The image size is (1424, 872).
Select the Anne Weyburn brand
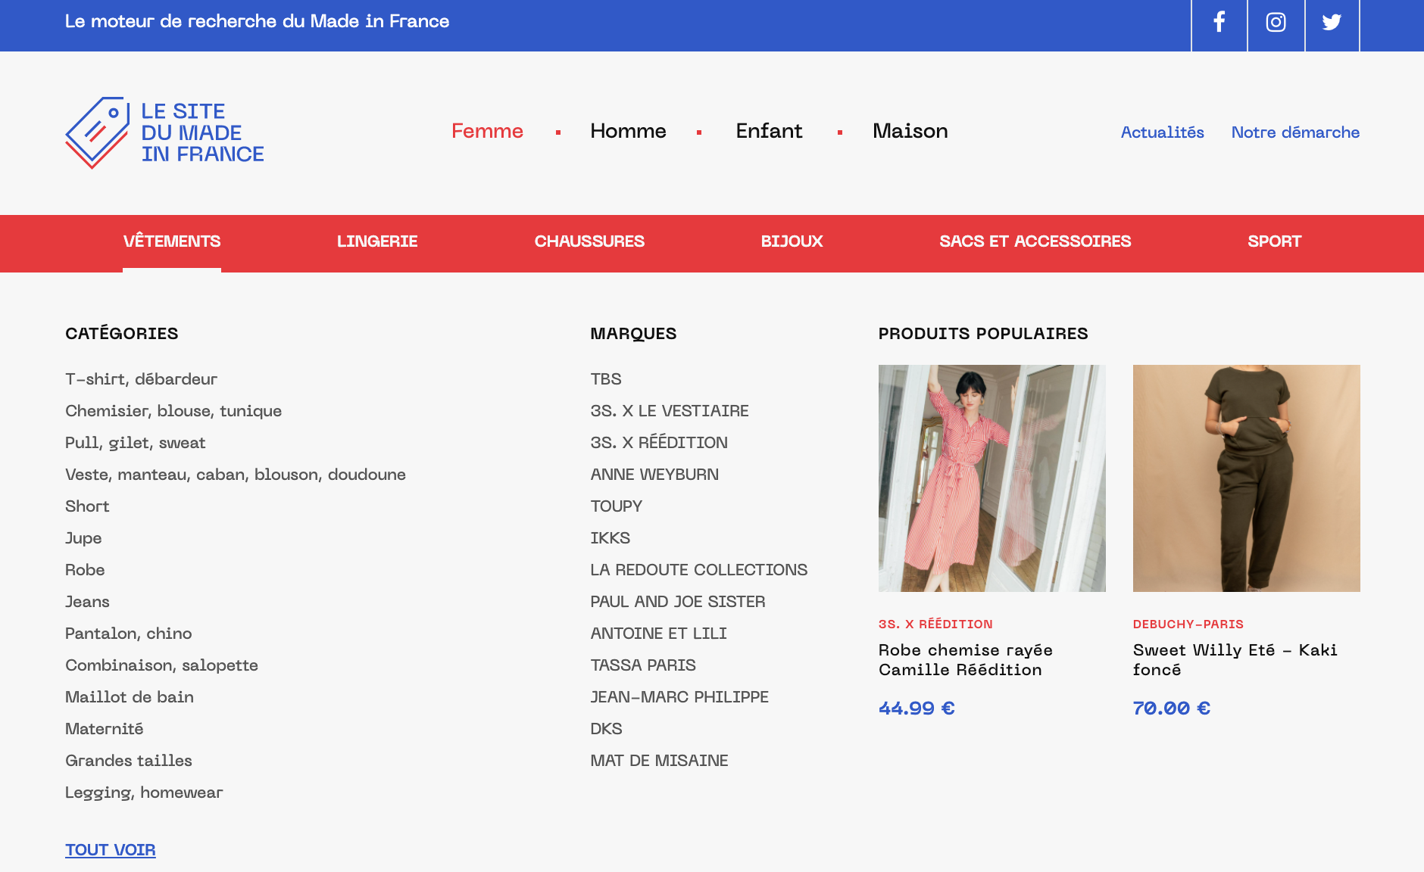click(x=654, y=475)
